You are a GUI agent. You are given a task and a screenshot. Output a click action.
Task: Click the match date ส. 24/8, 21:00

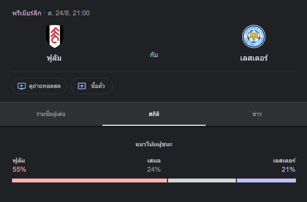[x=69, y=13]
